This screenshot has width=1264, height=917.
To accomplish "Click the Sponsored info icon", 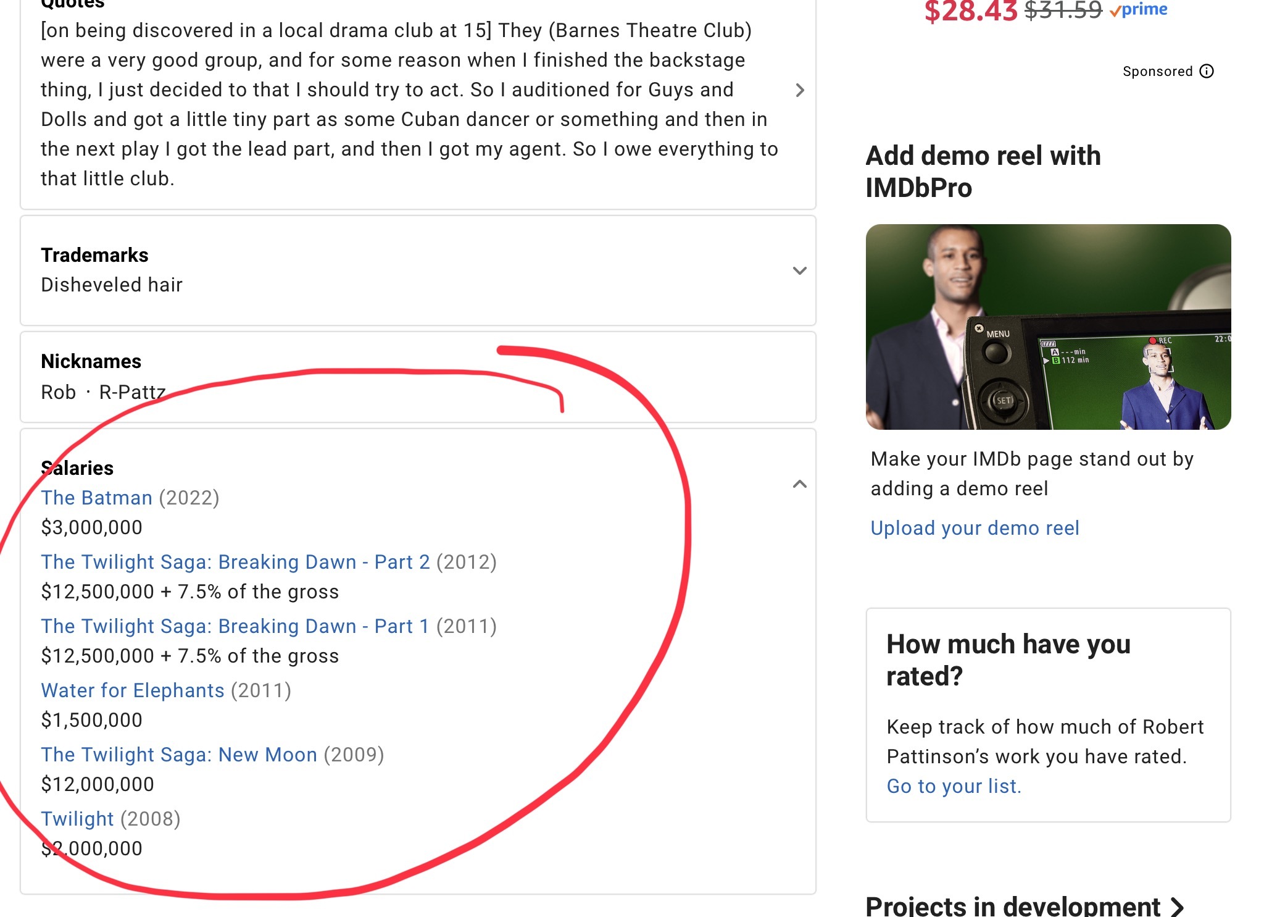I will pyautogui.click(x=1207, y=71).
